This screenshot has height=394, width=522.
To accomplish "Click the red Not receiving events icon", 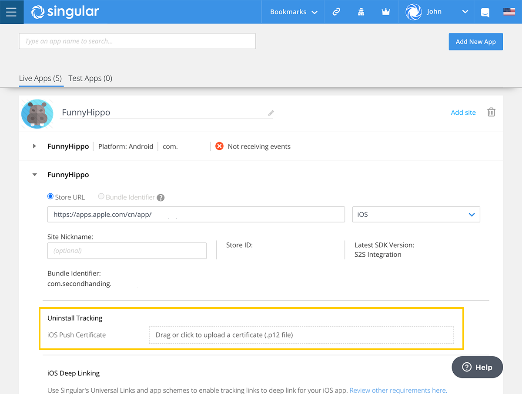I will click(x=220, y=146).
